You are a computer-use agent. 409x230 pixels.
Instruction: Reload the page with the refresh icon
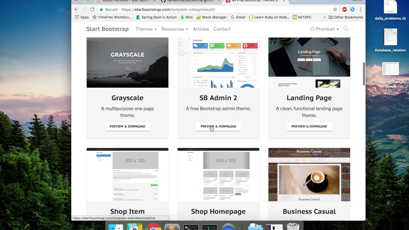point(92,10)
